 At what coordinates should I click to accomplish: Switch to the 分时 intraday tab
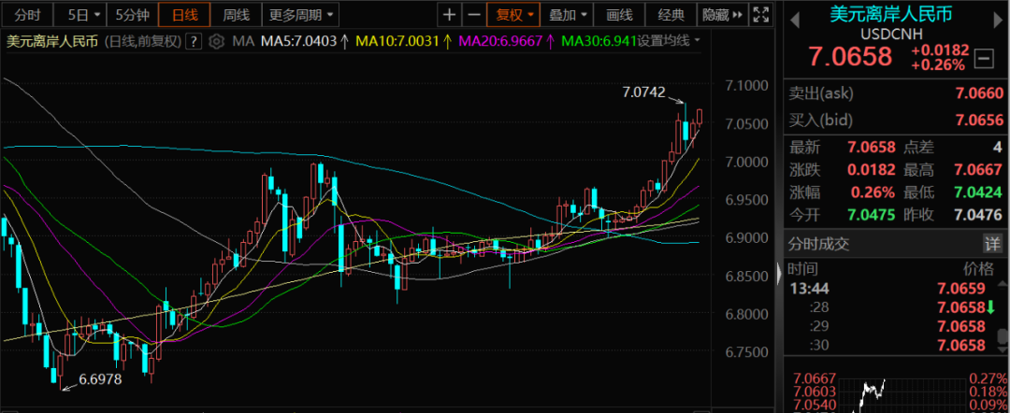(x=27, y=15)
